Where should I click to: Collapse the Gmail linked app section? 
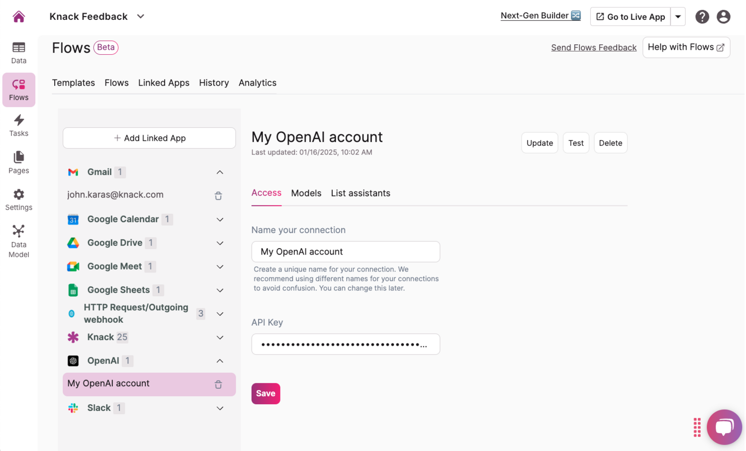tap(220, 172)
